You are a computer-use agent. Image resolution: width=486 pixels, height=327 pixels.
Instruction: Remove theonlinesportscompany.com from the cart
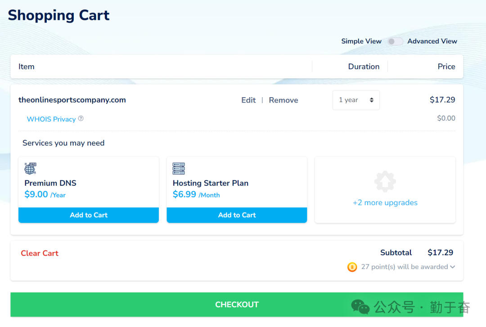point(283,100)
